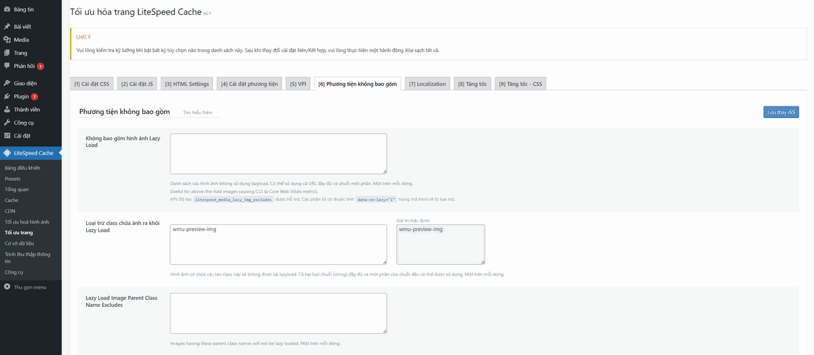Image resolution: width=814 pixels, height=355 pixels.
Task: Switch to [9] Tăng tốc - CSS tab
Action: click(x=520, y=84)
